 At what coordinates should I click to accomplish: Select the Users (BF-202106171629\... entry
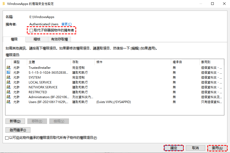[49, 102]
